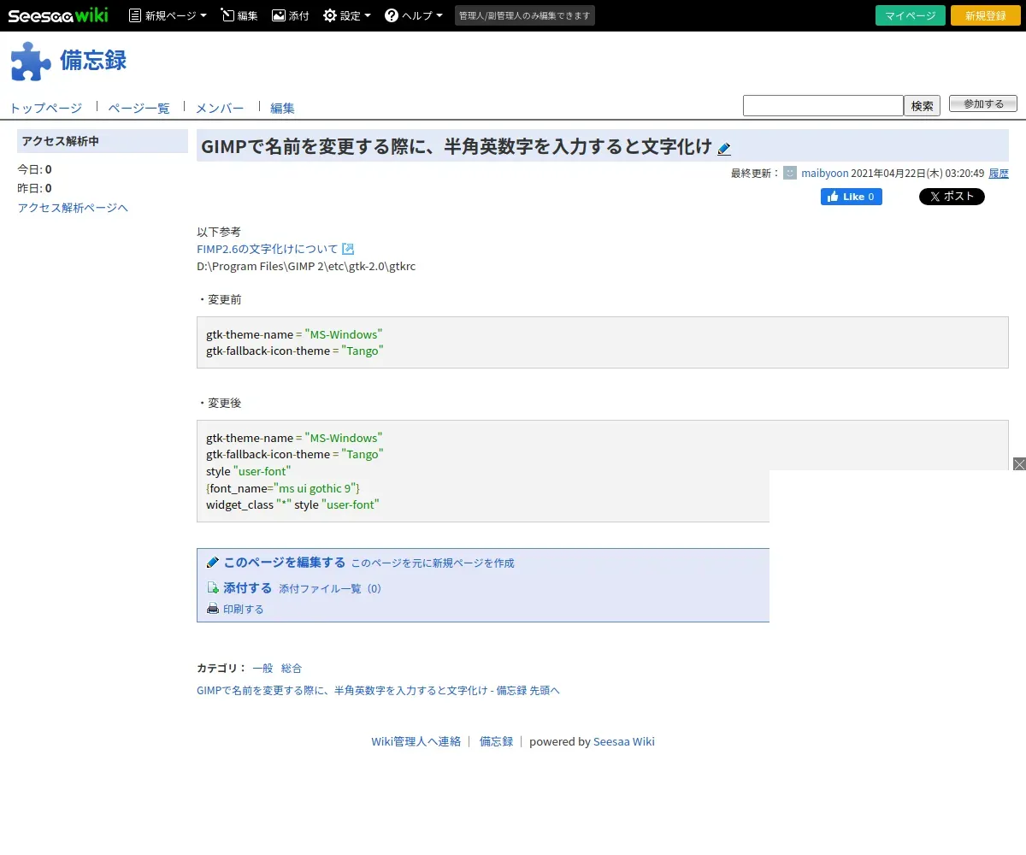Click Wiki管理人へ連絡 footer link
The width and height of the screenshot is (1026, 855).
(x=416, y=742)
